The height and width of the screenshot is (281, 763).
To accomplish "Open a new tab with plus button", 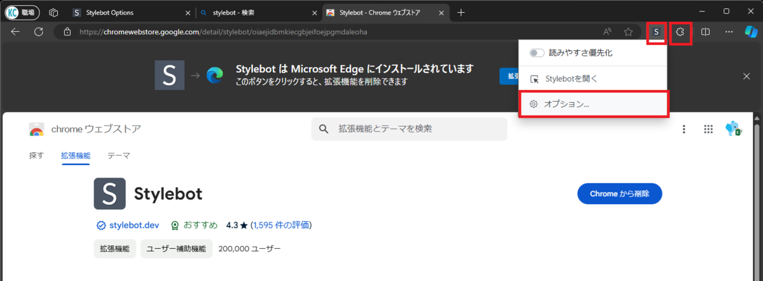I will [x=461, y=12].
